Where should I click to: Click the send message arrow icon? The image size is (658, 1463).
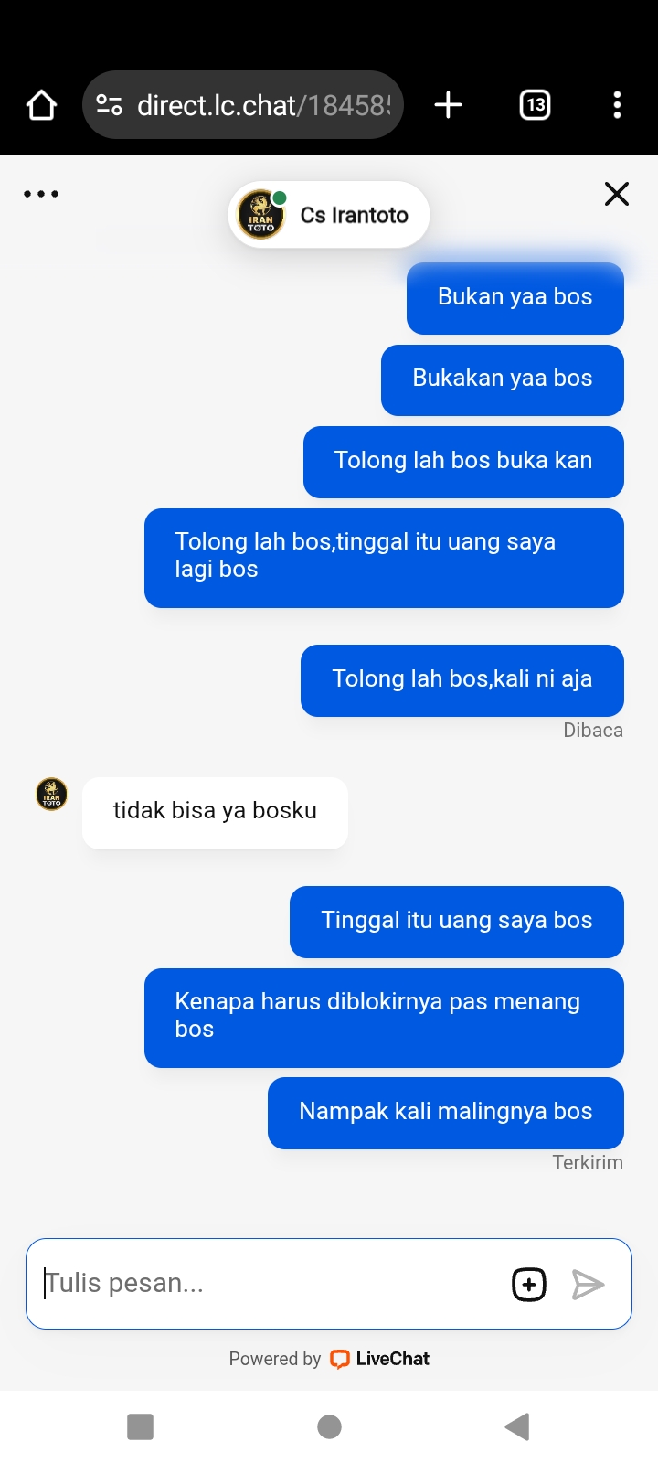click(588, 1284)
